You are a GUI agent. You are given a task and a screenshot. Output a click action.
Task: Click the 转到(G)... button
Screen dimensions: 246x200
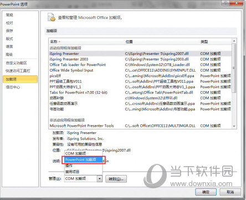tap(116, 179)
